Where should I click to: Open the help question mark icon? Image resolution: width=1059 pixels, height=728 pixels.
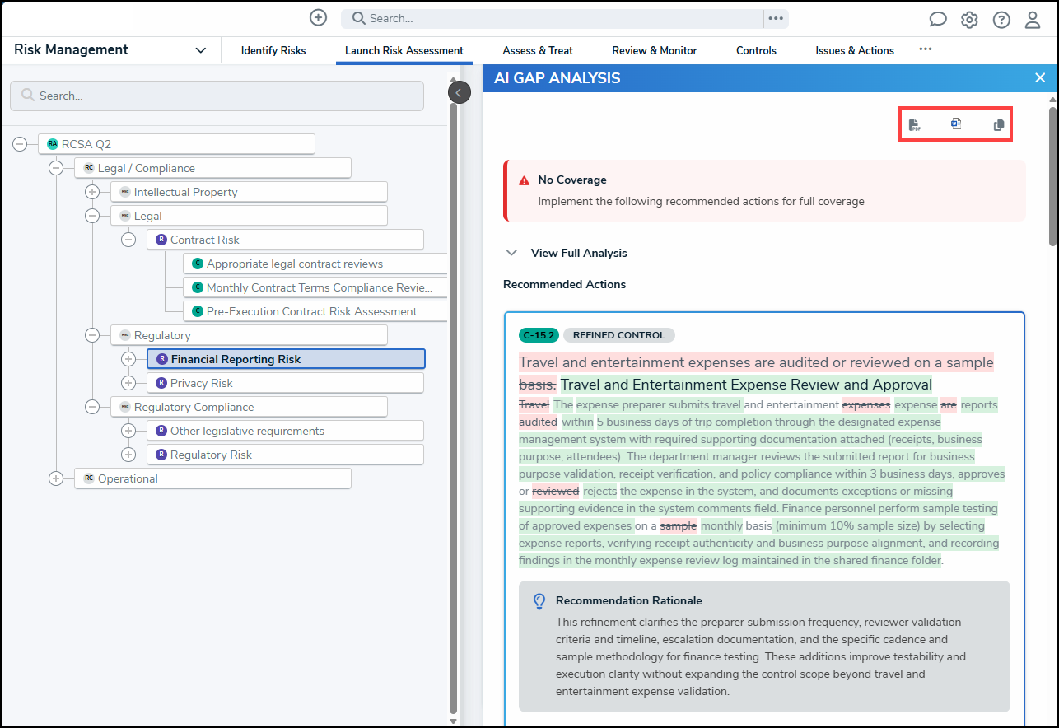(1001, 20)
